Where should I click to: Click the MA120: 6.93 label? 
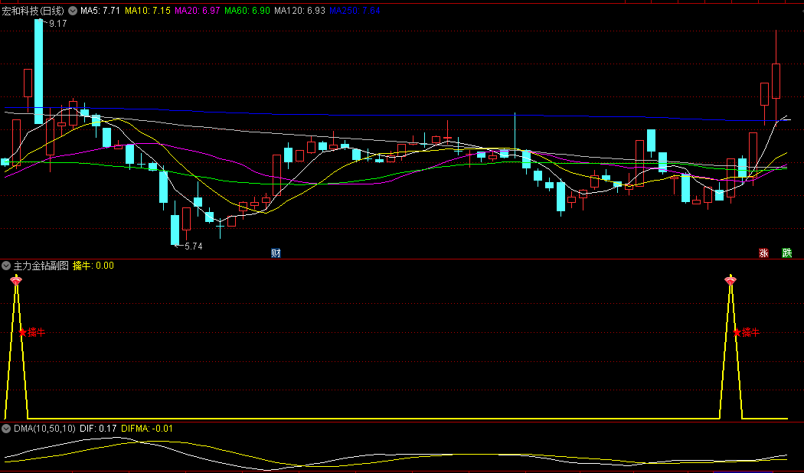(299, 10)
